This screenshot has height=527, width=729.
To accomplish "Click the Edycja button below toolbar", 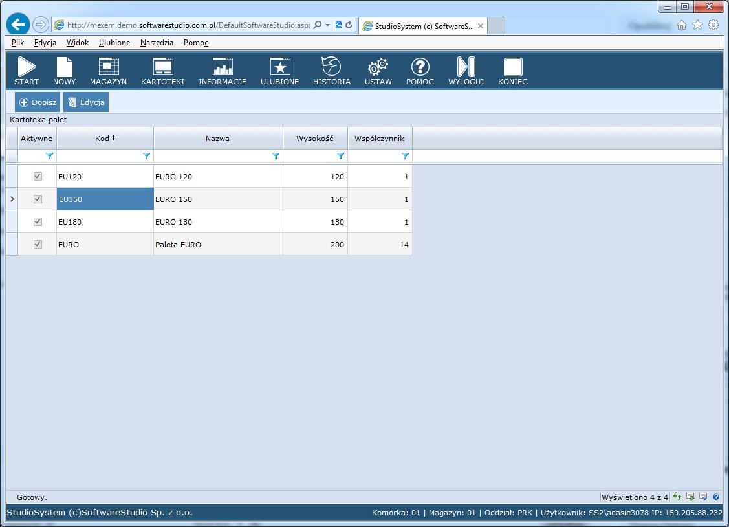I will 86,102.
